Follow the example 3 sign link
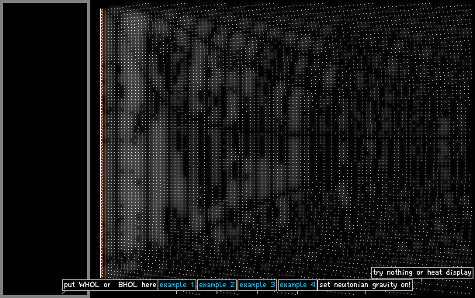The width and height of the screenshot is (475, 298). (257, 285)
